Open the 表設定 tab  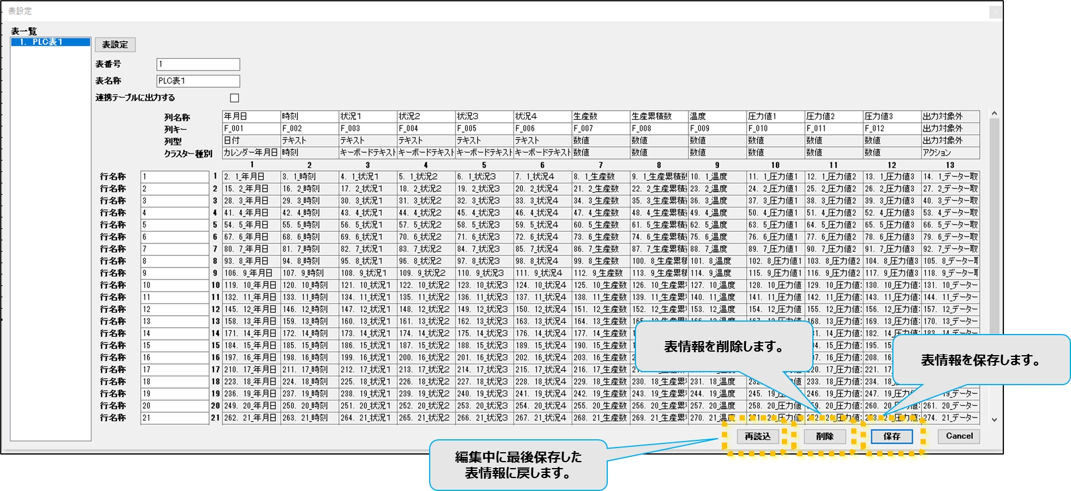click(115, 45)
